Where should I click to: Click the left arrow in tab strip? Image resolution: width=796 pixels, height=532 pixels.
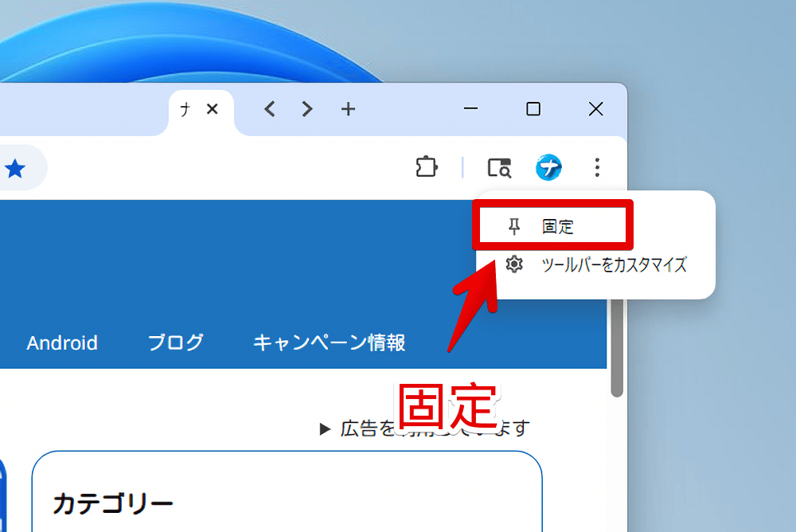(x=270, y=109)
